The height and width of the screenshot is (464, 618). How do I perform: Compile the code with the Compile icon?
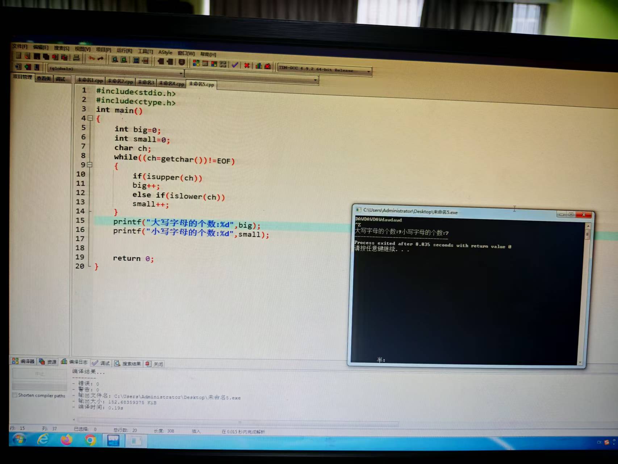[x=196, y=63]
